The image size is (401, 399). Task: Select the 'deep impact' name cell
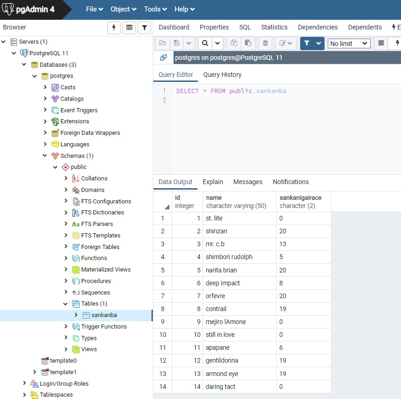pyautogui.click(x=239, y=283)
